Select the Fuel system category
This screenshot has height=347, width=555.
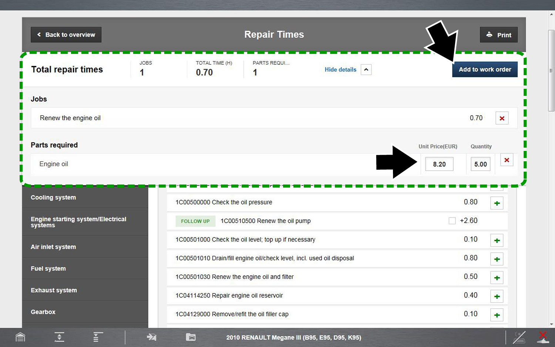coord(48,269)
